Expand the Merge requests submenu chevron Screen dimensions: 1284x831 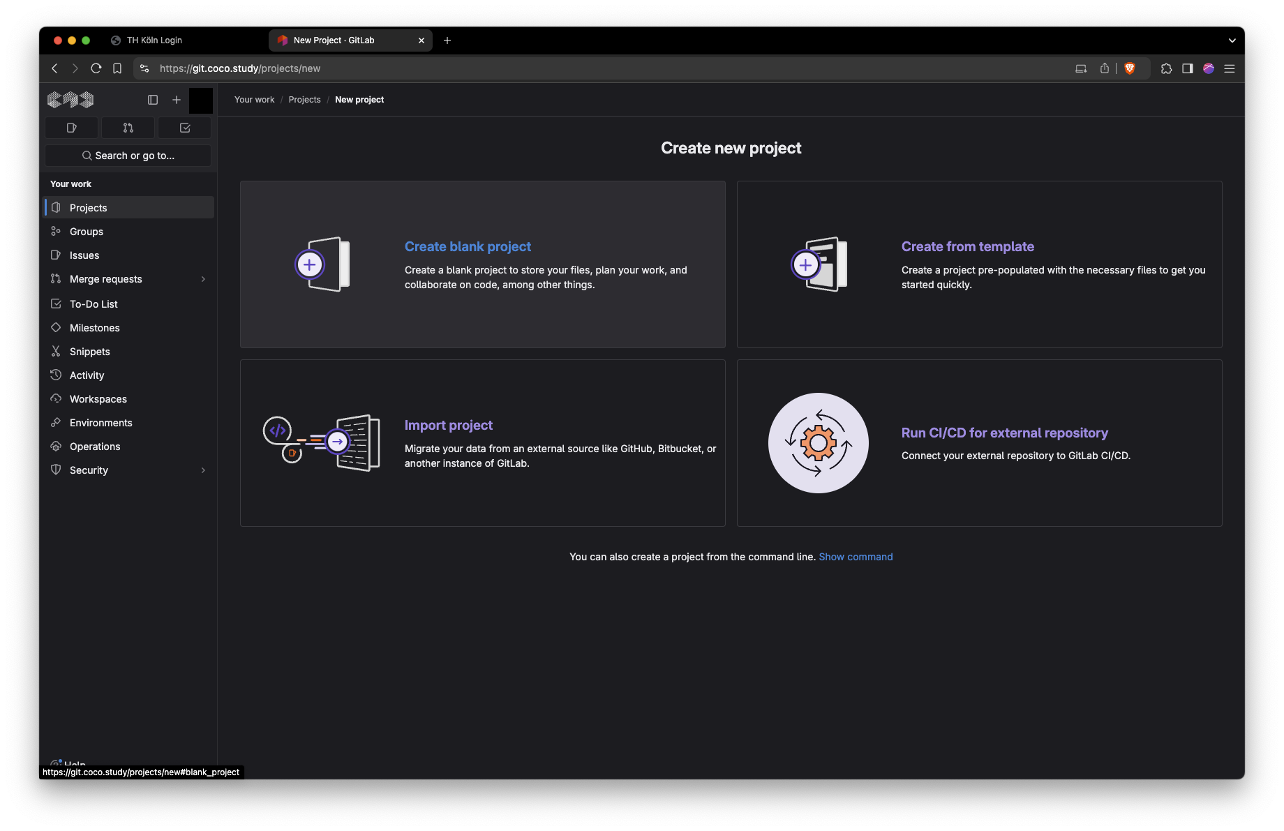[203, 279]
